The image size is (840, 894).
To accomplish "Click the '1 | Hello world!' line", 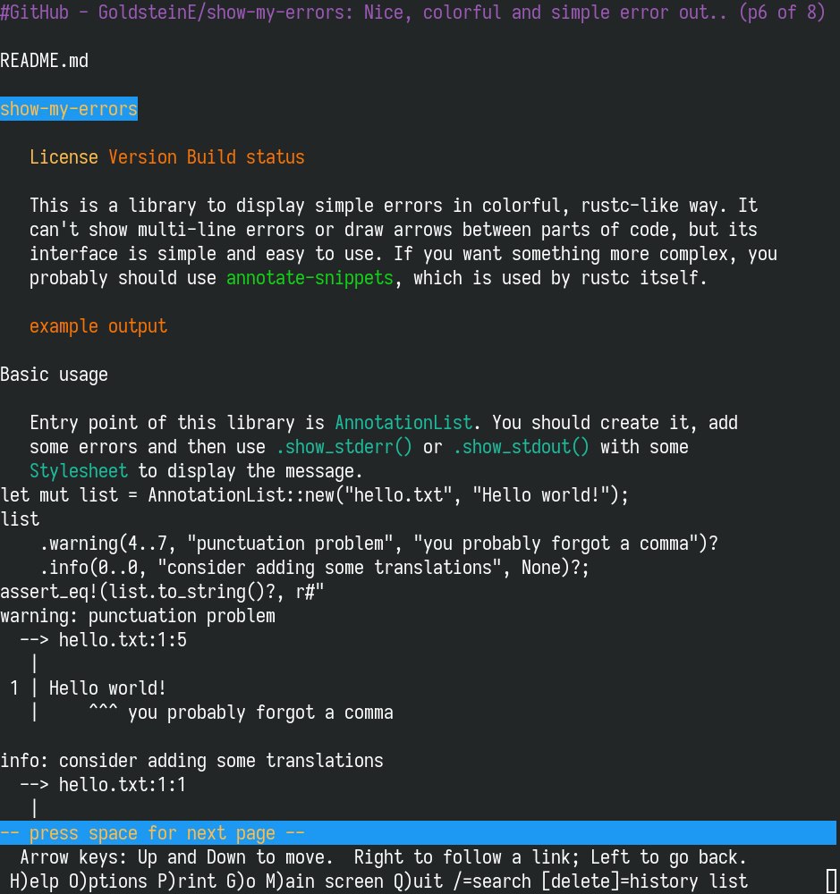I will [88, 688].
